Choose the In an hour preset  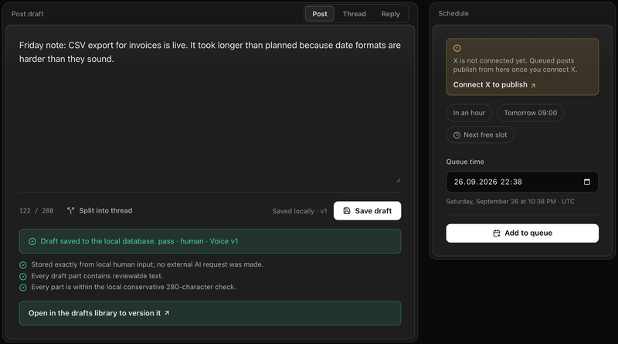pos(469,113)
